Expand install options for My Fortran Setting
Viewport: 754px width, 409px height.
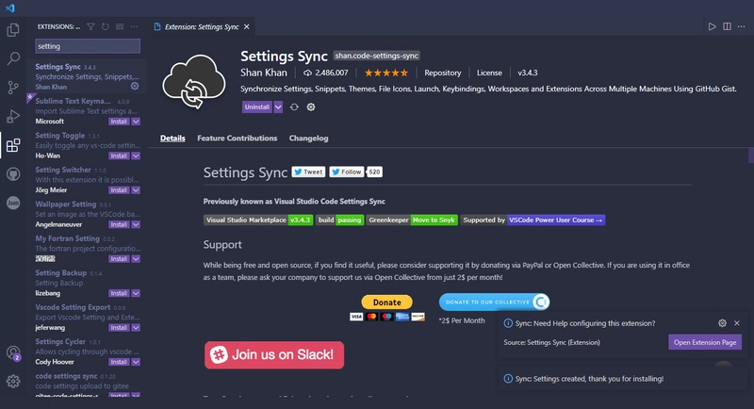coord(136,259)
